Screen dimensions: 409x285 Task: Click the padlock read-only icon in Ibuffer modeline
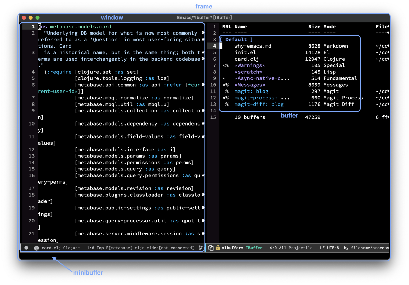tap(218, 248)
